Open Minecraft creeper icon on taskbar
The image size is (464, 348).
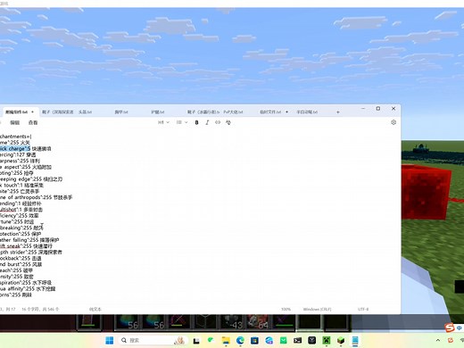[x=327, y=340]
